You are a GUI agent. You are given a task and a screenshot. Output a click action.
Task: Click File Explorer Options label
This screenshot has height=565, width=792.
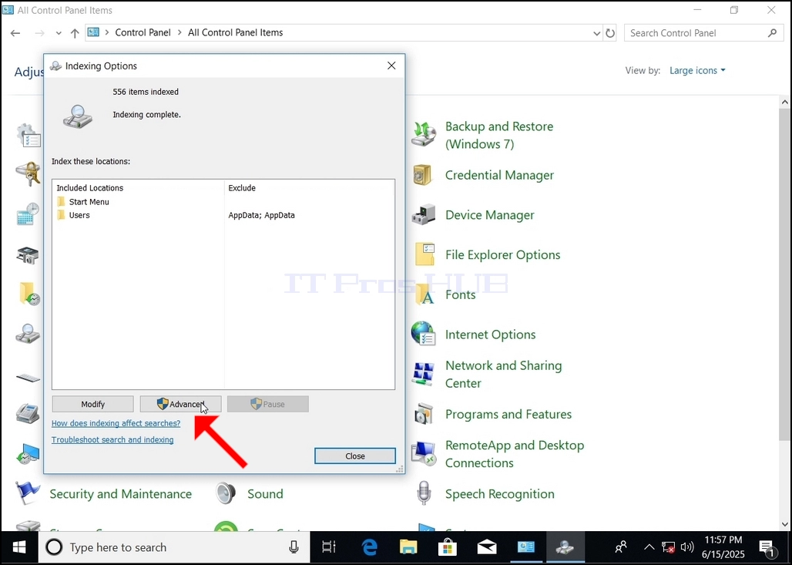[x=502, y=254]
